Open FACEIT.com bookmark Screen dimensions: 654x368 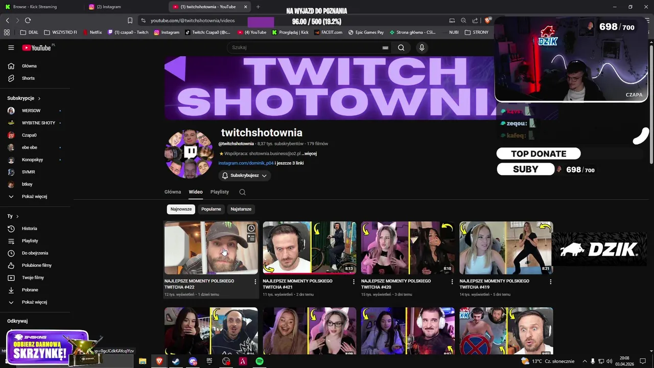pyautogui.click(x=328, y=32)
